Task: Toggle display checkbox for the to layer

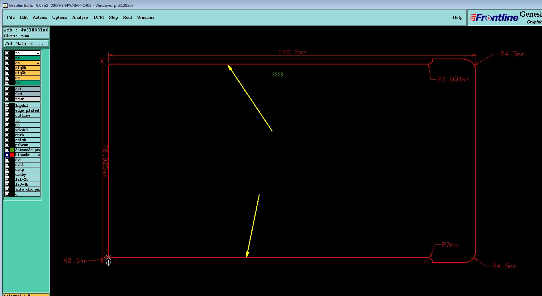Action: click(7, 53)
